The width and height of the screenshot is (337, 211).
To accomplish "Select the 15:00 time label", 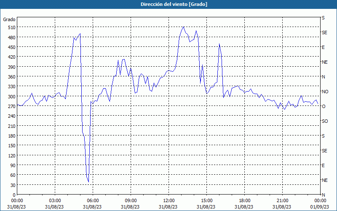I will pos(206,201).
